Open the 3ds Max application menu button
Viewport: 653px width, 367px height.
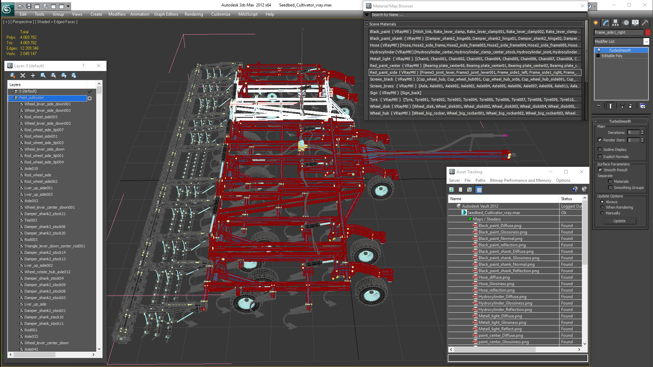click(x=7, y=9)
